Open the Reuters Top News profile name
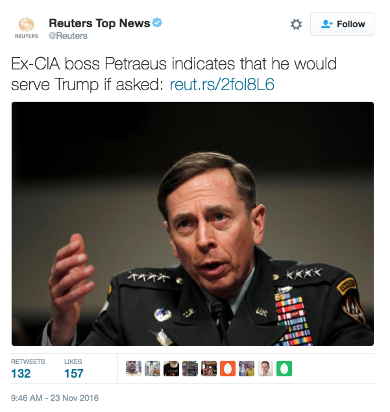This screenshot has height=412, width=390. coord(99,23)
